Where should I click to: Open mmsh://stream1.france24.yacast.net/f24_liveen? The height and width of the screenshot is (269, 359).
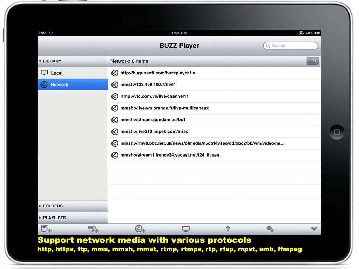214,155
